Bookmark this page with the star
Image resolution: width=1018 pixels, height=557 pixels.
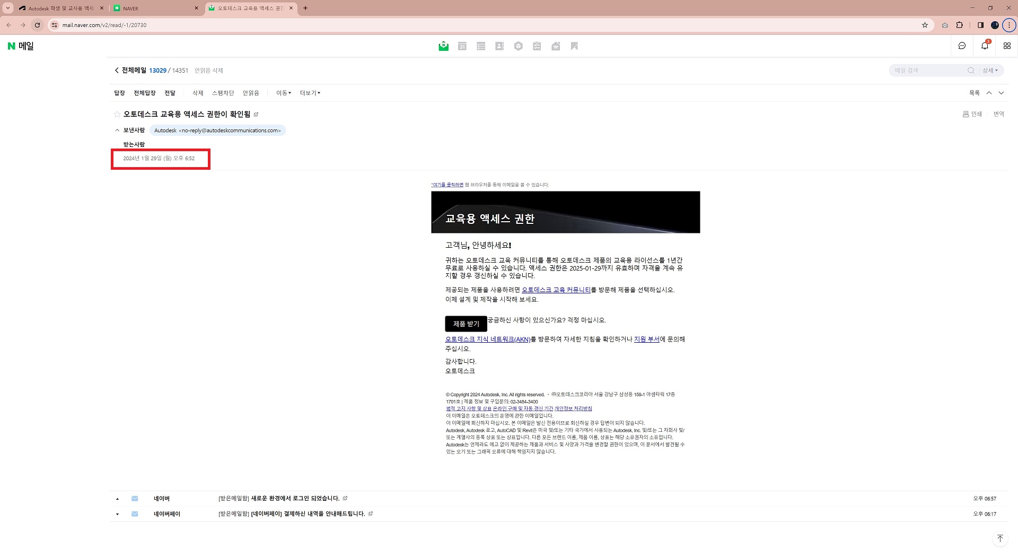click(925, 25)
